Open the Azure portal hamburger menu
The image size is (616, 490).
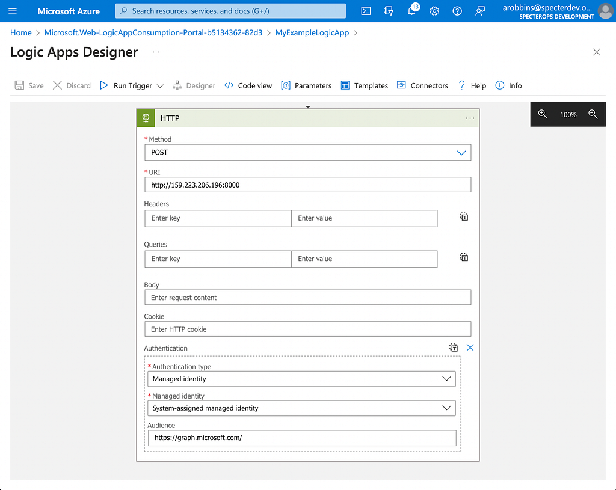point(13,11)
